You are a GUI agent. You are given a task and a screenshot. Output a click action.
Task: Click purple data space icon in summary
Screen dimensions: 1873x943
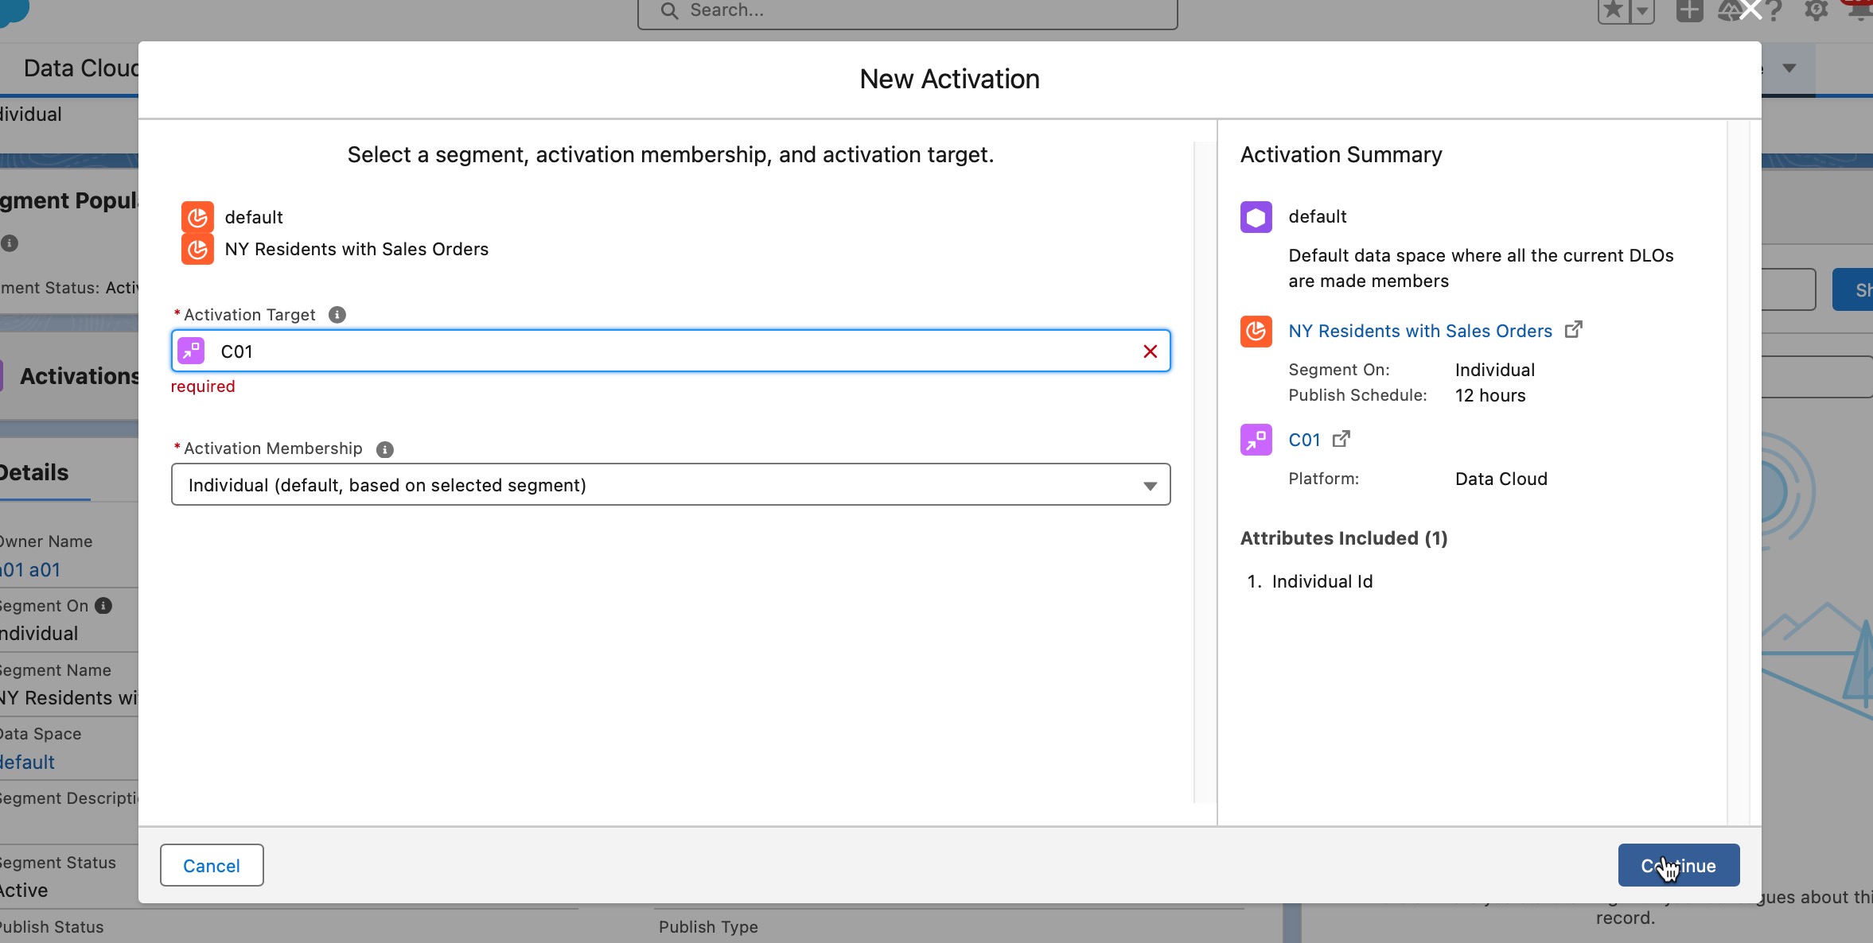1256,217
